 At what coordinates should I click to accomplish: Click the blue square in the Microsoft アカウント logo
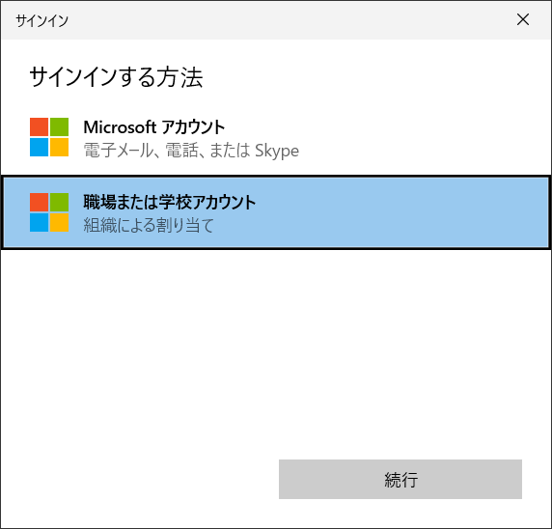pyautogui.click(x=39, y=147)
